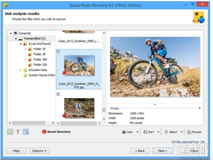This screenshot has height=160, width=213.
Task: Click the large preview image of the cyclist
Action: pos(155,67)
